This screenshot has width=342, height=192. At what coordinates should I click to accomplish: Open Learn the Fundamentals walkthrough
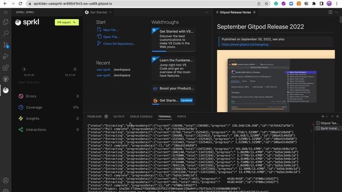point(173,68)
